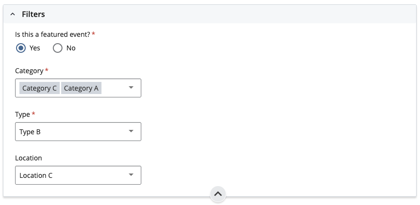Click the Category A chip
Image resolution: width=420 pixels, height=205 pixels.
81,88
